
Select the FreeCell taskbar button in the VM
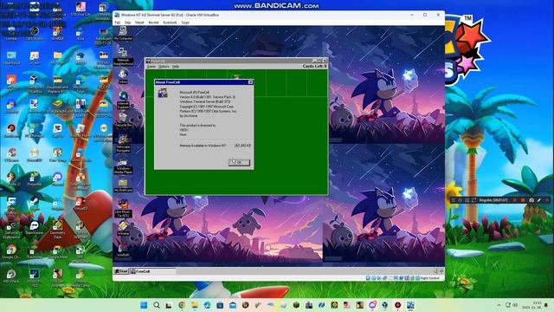[x=152, y=271]
